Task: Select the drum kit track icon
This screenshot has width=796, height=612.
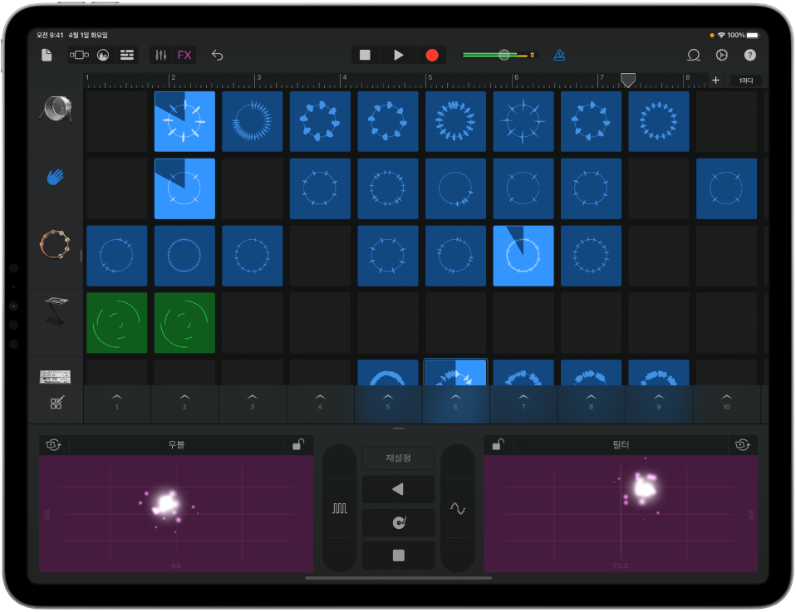Action: coord(56,109)
